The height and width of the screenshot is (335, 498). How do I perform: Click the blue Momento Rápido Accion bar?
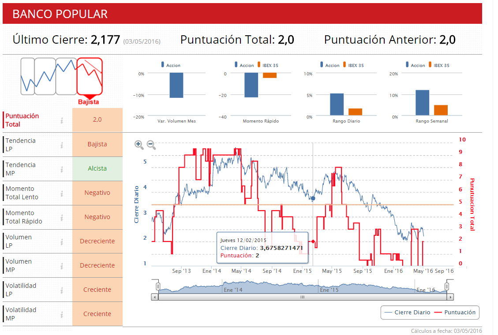click(x=251, y=85)
